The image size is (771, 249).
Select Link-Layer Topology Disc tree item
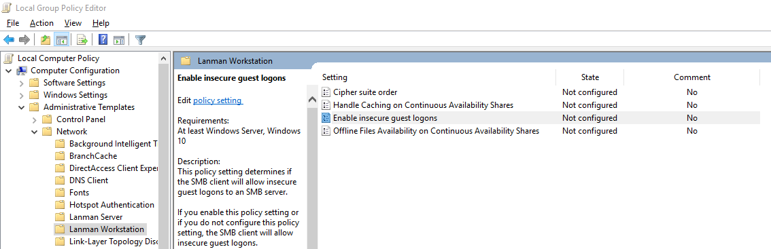pos(114,242)
